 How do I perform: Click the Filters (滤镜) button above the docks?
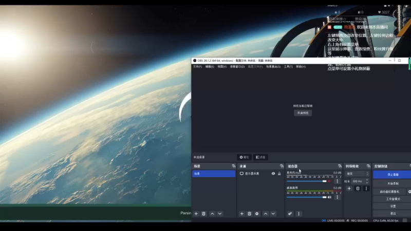coord(260,157)
